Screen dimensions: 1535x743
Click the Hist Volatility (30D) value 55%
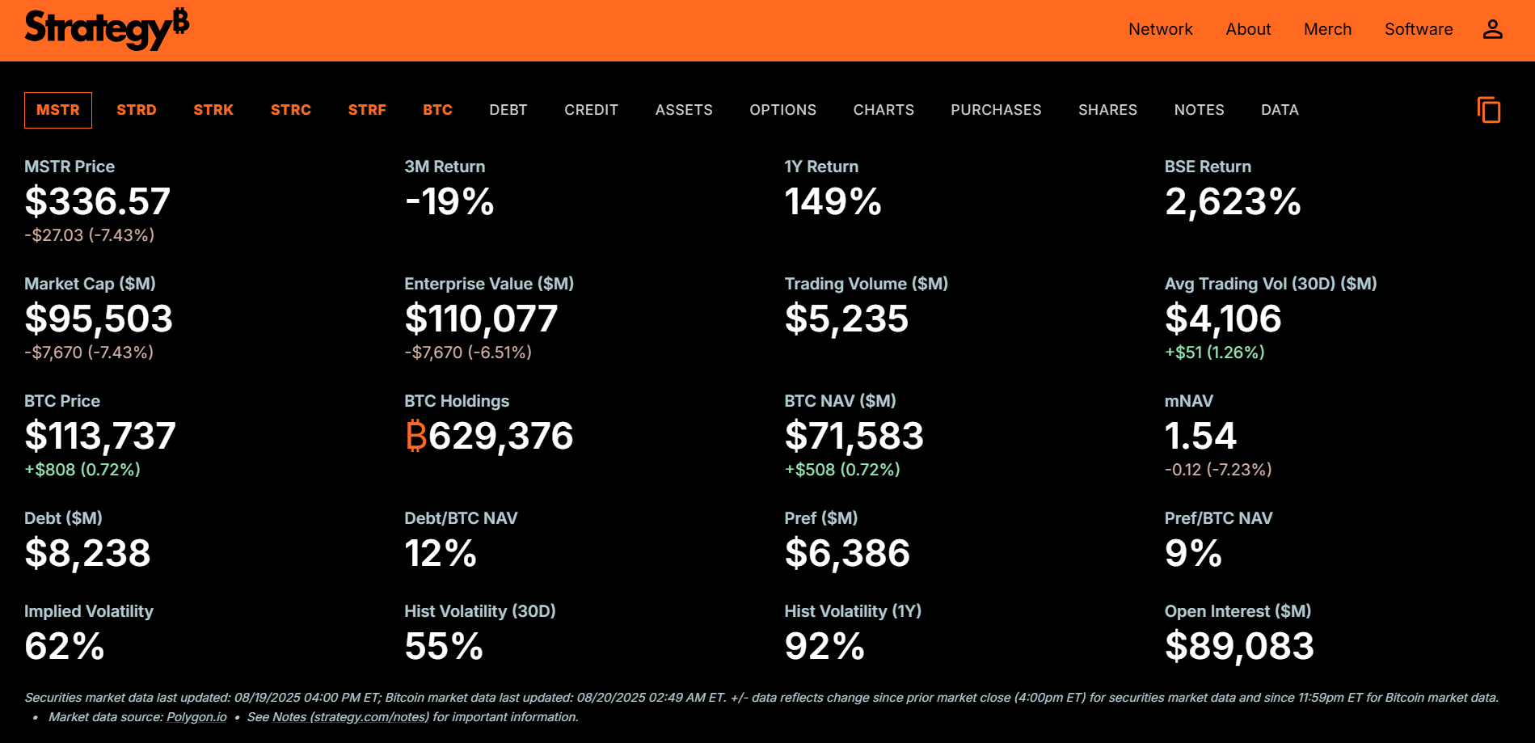[444, 646]
